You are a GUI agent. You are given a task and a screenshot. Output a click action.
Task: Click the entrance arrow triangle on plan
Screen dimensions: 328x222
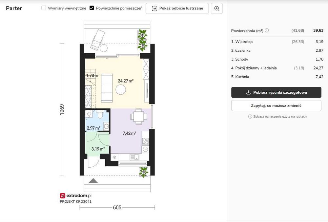click(93, 181)
